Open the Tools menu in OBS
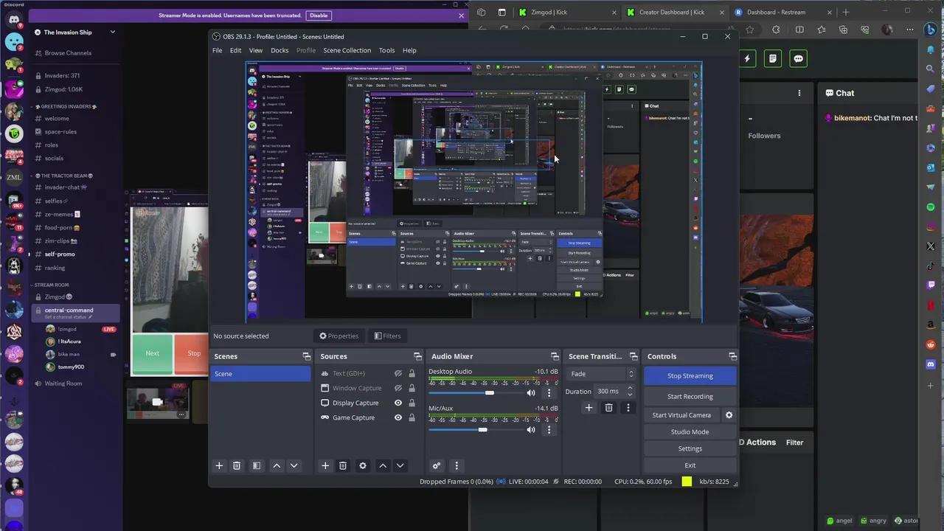 click(386, 50)
